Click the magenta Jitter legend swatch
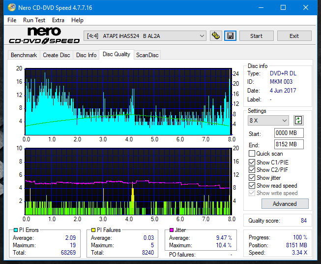Screen dimensions: 321x264 (172, 230)
